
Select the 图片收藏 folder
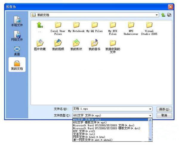tap(40, 45)
